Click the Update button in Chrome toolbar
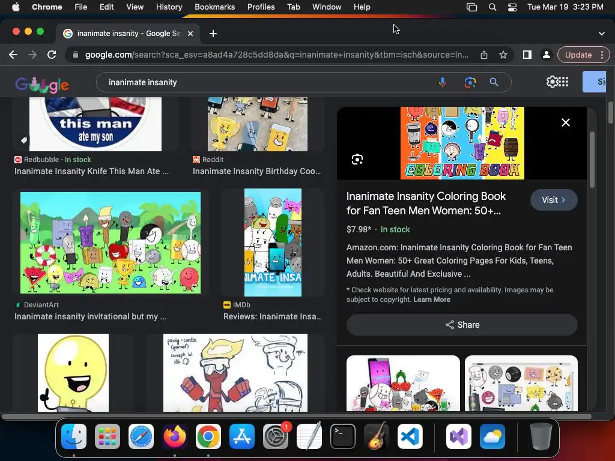Screen dimensions: 615x461 tap(578, 55)
